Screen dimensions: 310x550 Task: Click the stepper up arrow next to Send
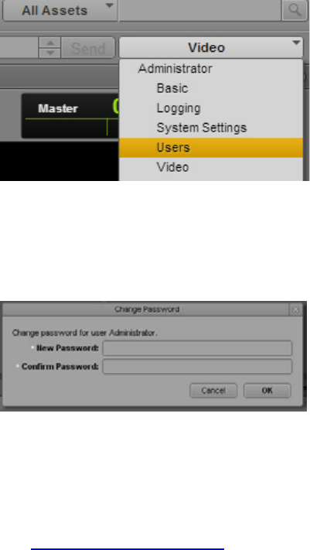50,43
